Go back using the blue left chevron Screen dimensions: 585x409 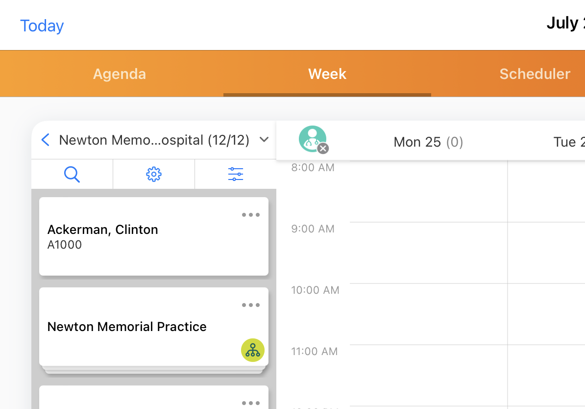click(46, 140)
